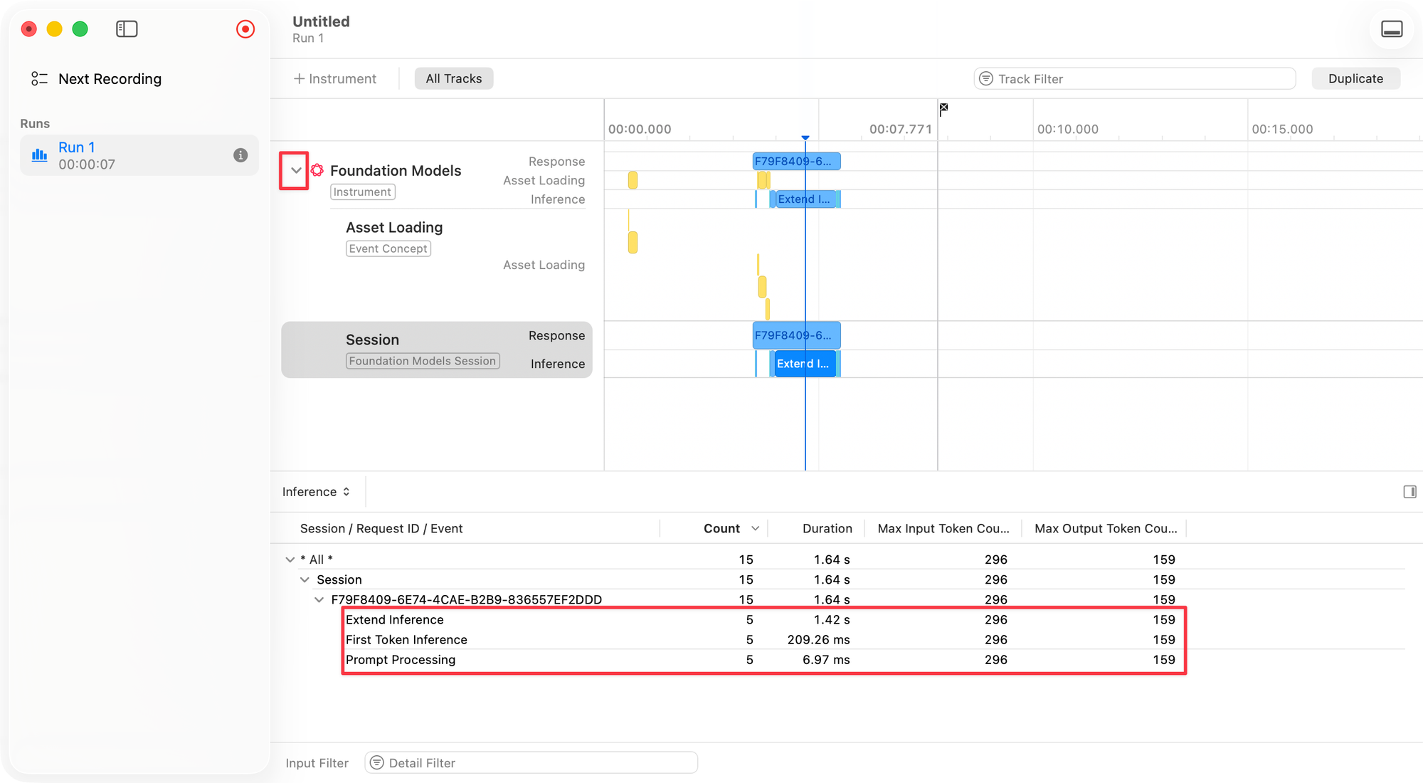Click the Detail Filter icon
Viewport: 1423px width, 783px height.
point(377,763)
